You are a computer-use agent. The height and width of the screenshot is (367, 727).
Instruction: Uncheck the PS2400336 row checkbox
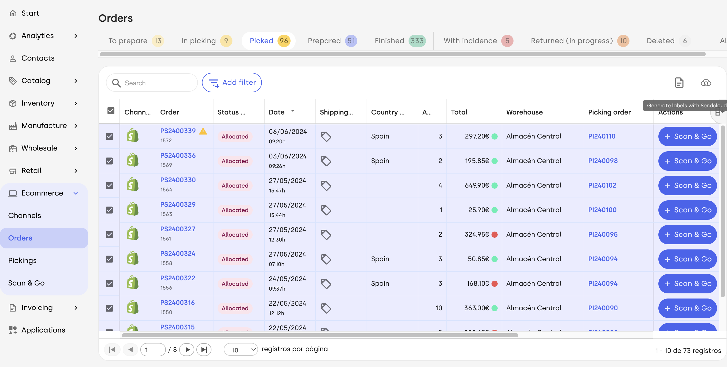[x=109, y=161]
